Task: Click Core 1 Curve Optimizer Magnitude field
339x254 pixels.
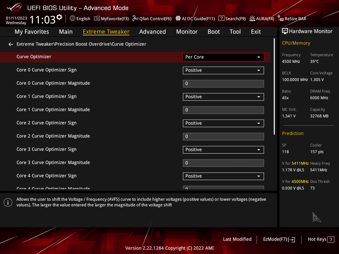Action: (223, 110)
